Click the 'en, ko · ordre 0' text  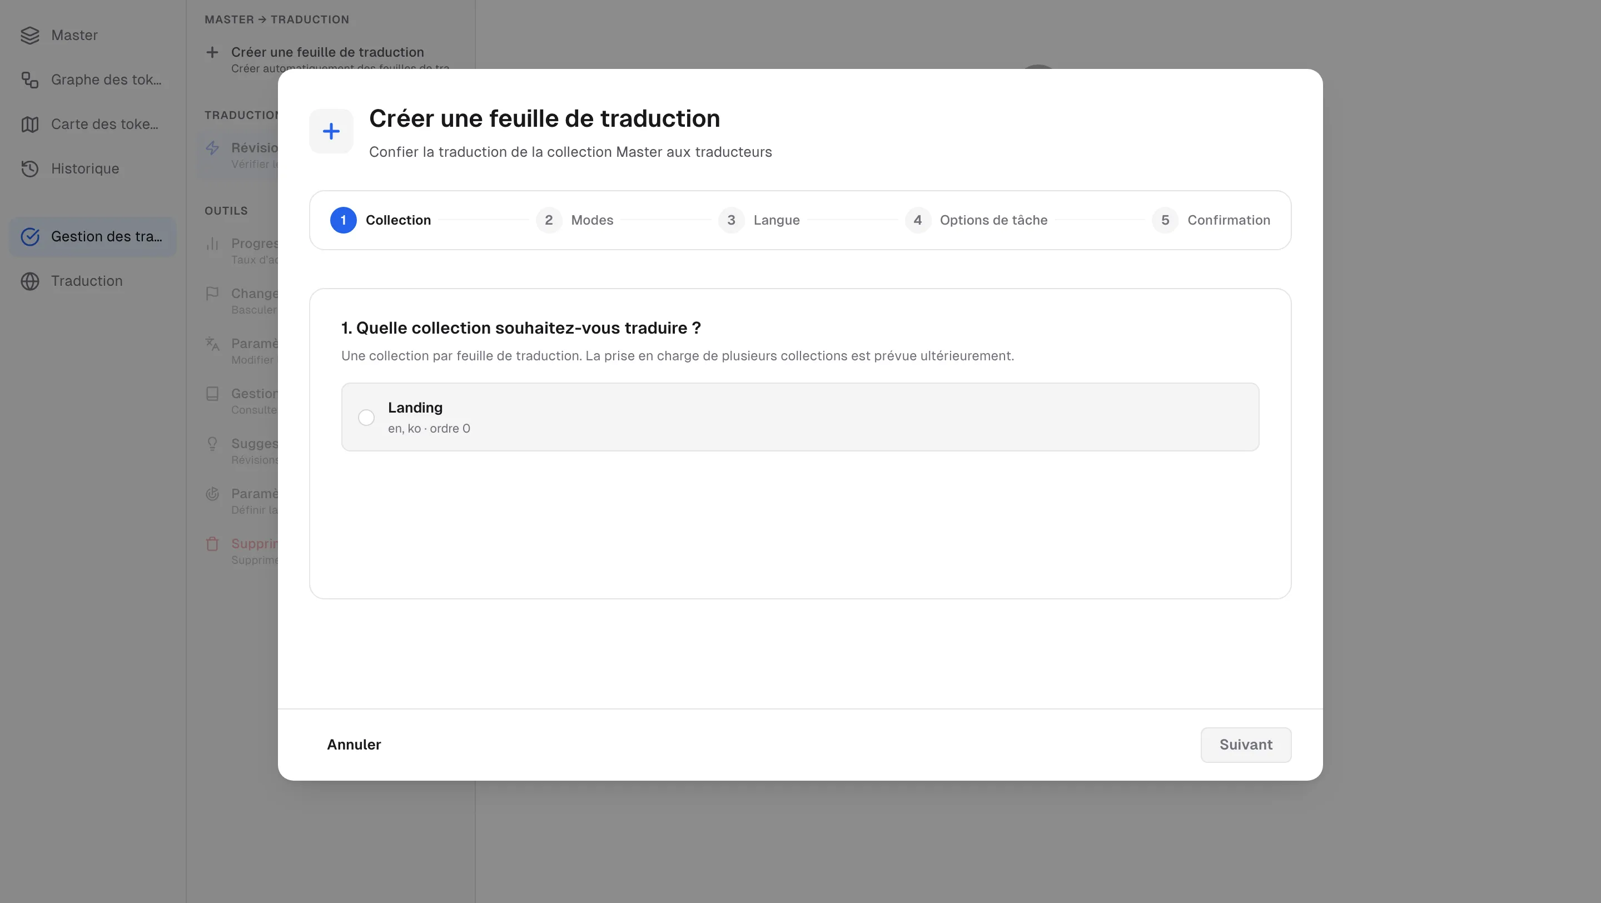429,429
